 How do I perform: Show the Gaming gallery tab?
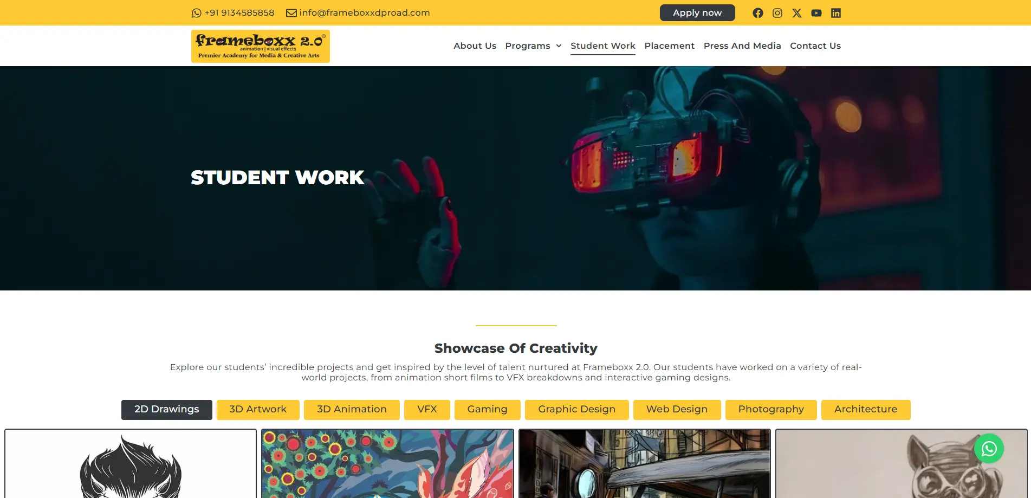(487, 410)
